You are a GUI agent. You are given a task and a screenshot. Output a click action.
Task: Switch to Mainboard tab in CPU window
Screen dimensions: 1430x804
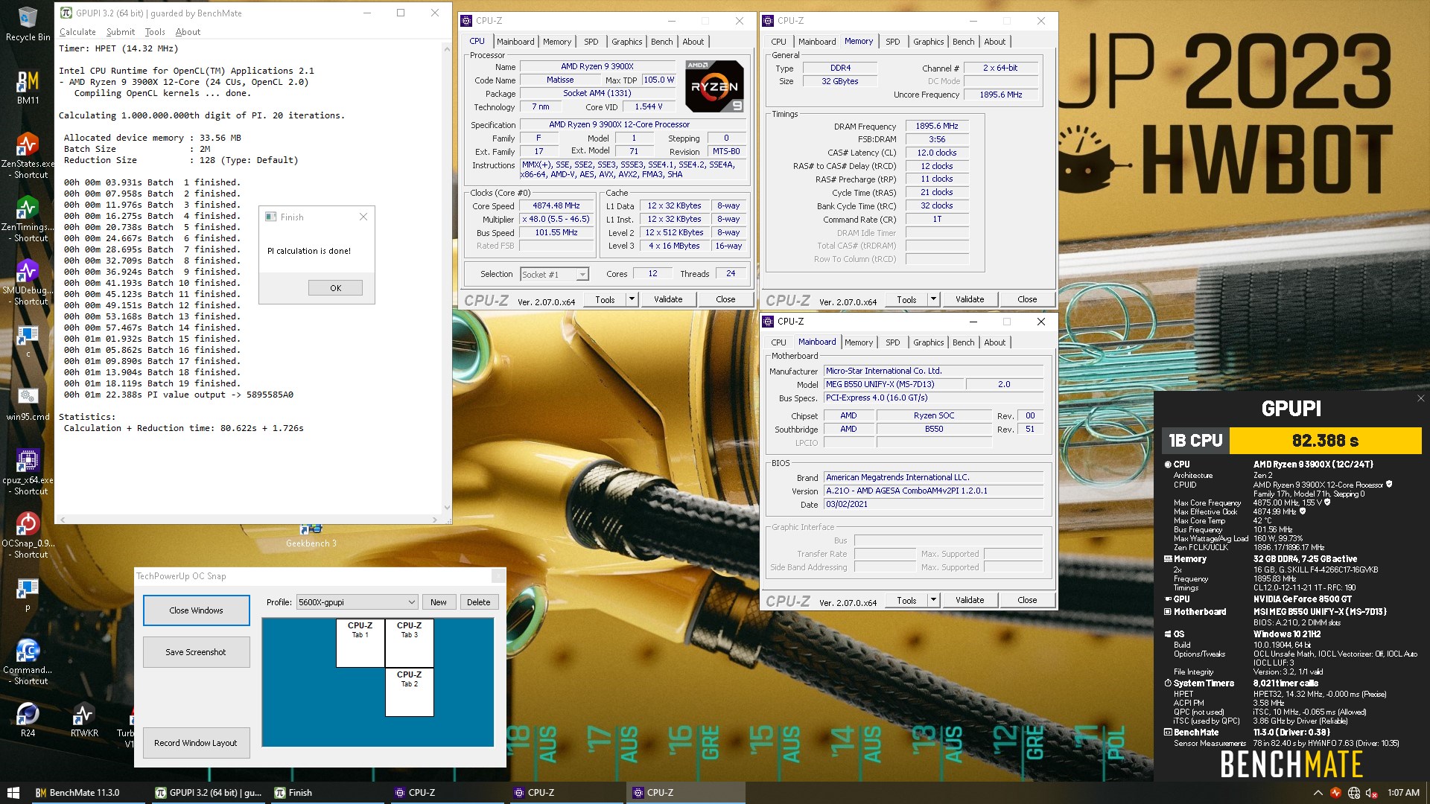[x=515, y=42]
